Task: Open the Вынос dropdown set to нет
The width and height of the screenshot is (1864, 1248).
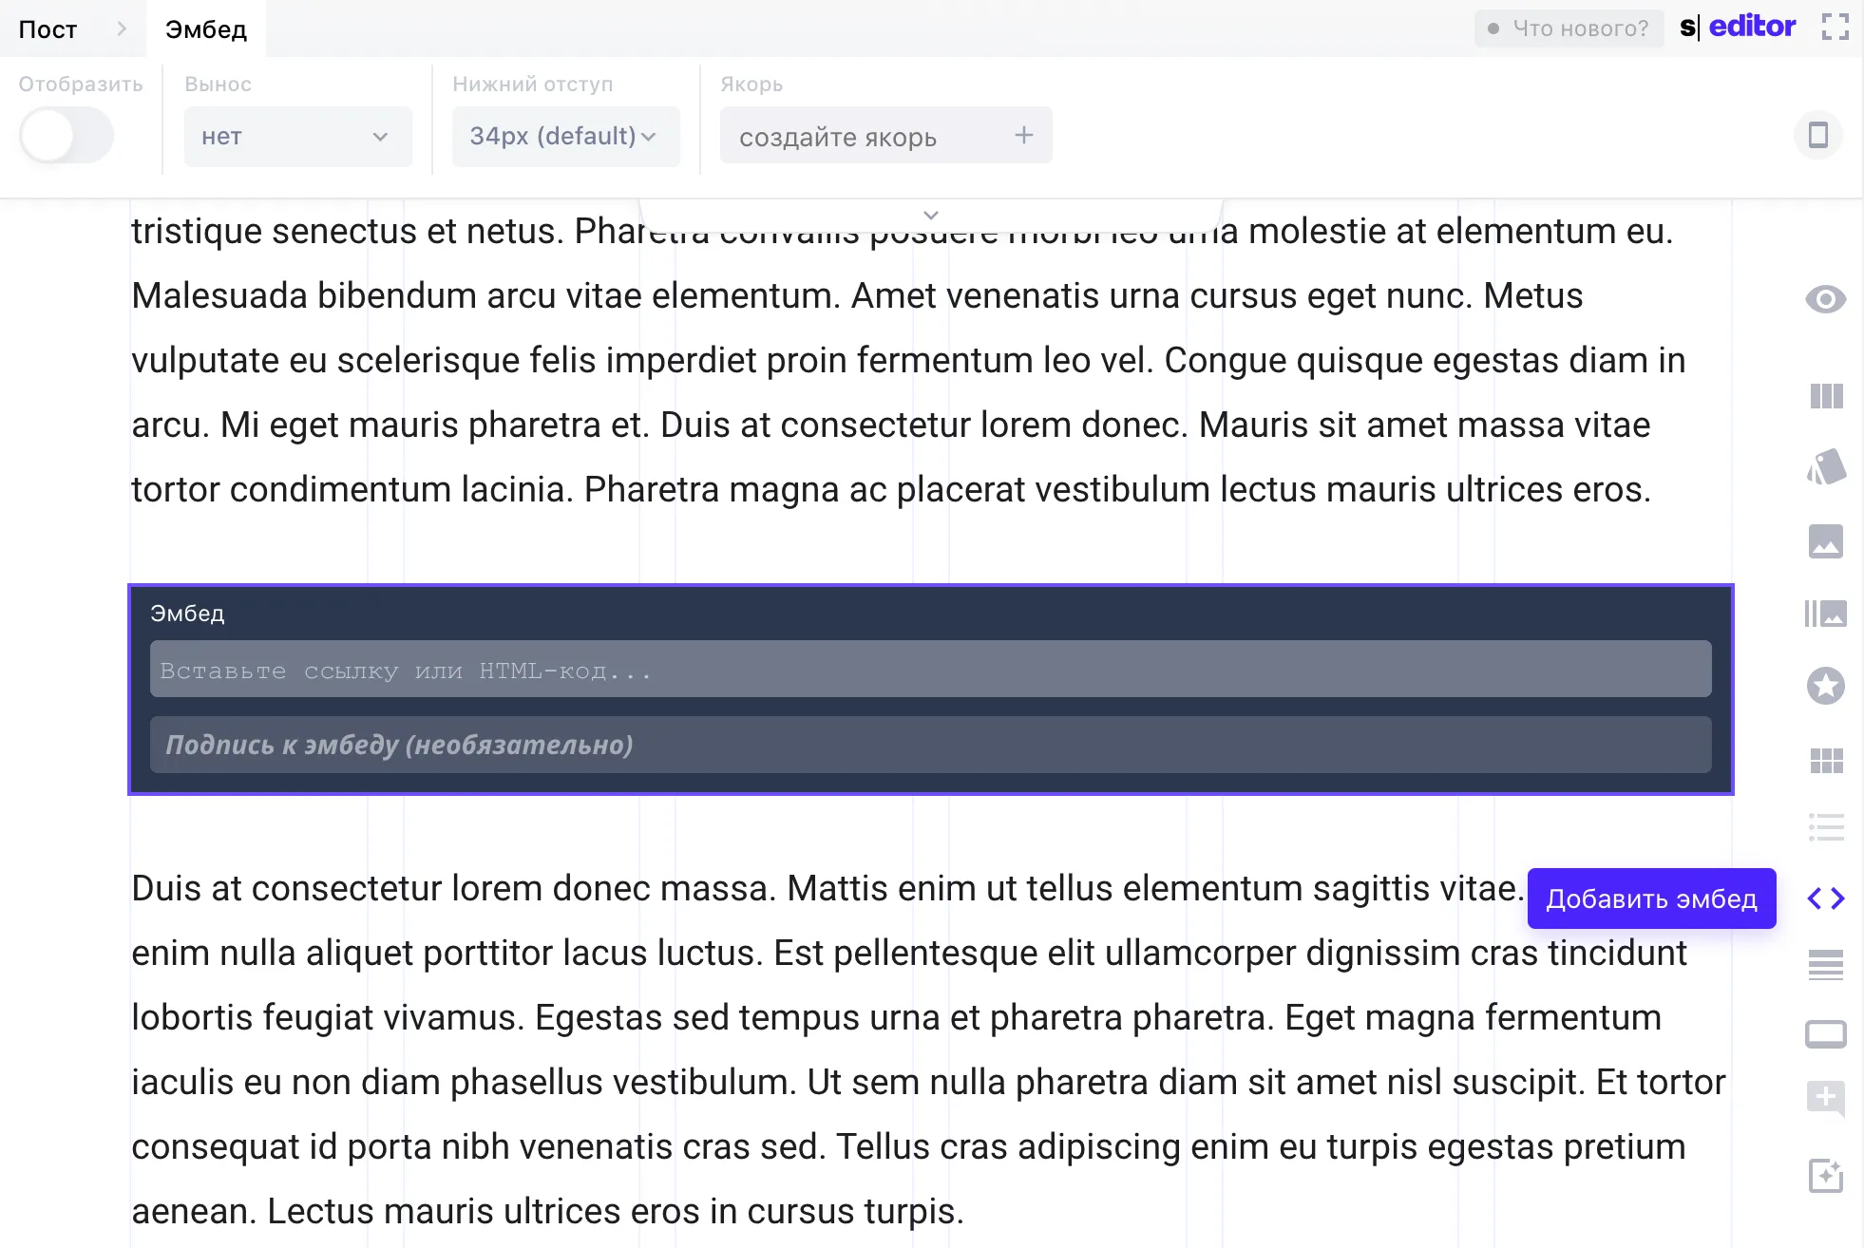Action: 297,137
